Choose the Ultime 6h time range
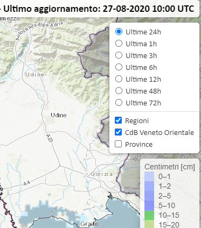Viewport: 201px width, 228px height. tap(119, 67)
